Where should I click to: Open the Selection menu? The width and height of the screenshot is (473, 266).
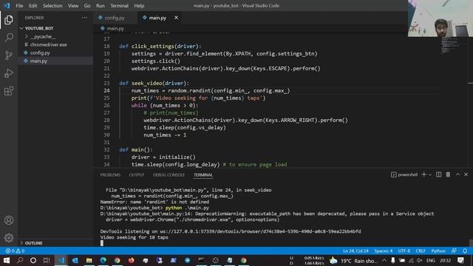[52, 6]
